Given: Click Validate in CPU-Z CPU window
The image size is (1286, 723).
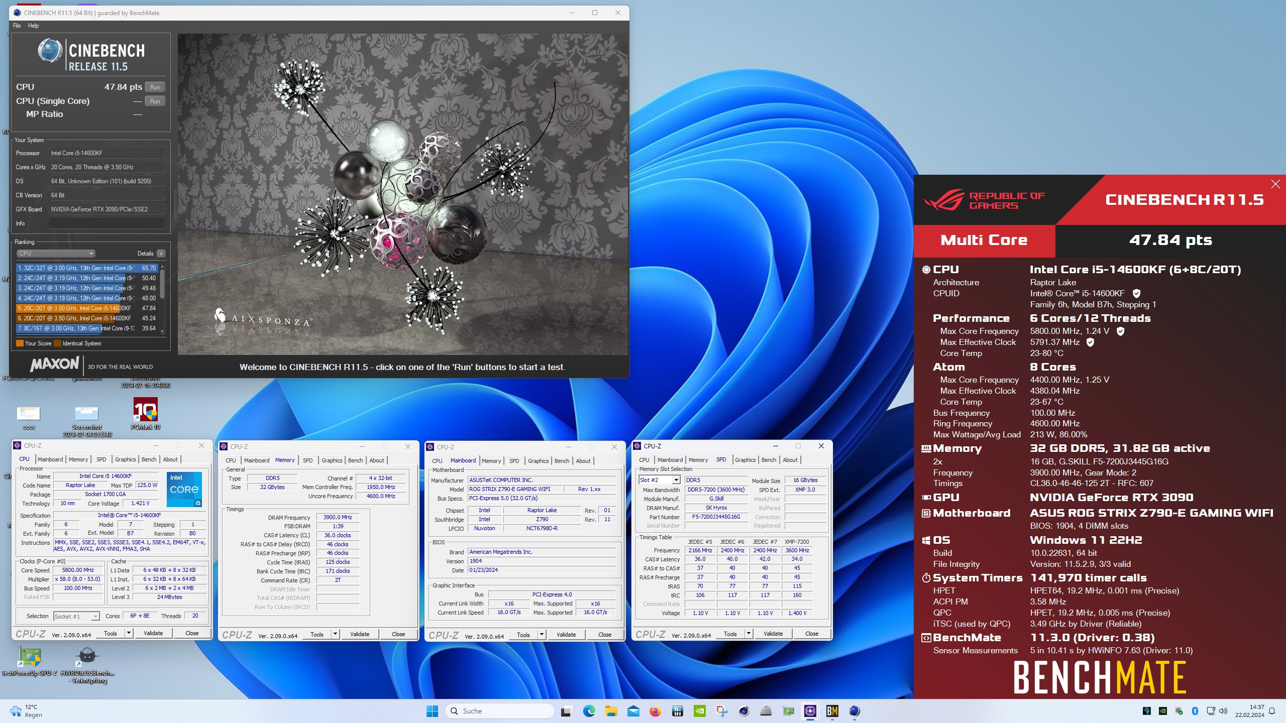Looking at the screenshot, I should coord(153,633).
